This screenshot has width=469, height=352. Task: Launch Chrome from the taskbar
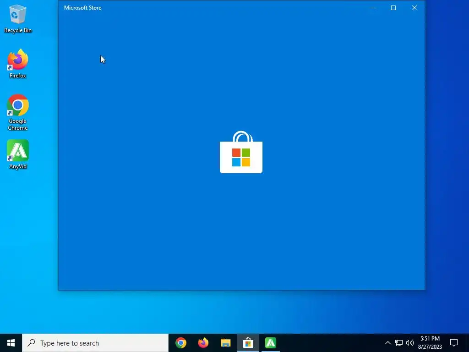point(180,343)
